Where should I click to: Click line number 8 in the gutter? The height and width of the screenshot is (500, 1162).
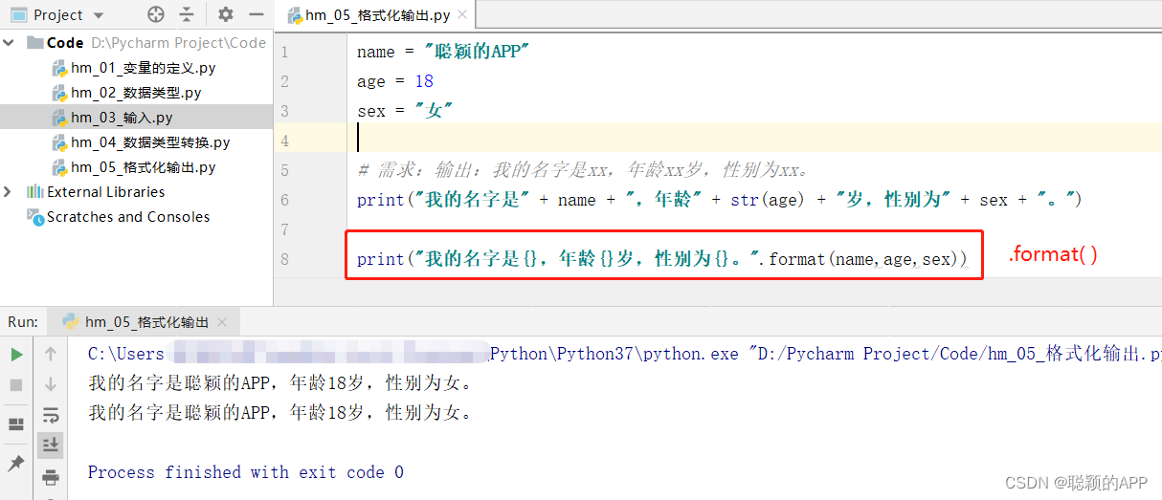click(284, 259)
